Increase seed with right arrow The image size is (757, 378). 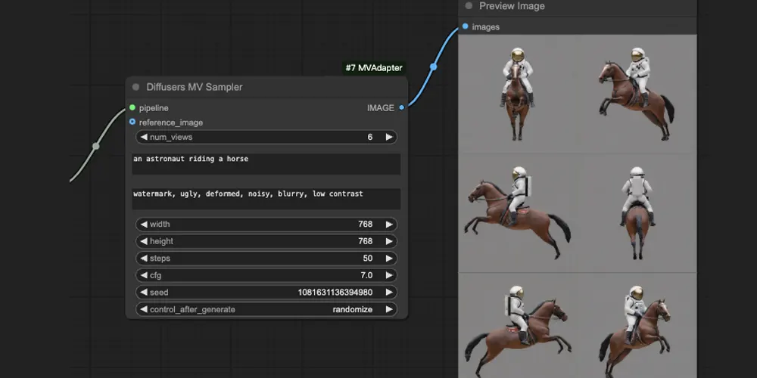pos(389,292)
